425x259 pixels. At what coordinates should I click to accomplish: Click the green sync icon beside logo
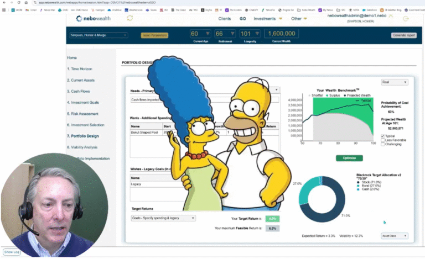pos(130,18)
